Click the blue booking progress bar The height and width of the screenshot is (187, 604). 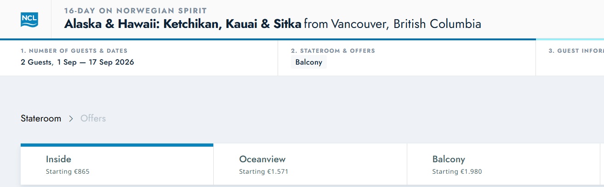click(268, 39)
